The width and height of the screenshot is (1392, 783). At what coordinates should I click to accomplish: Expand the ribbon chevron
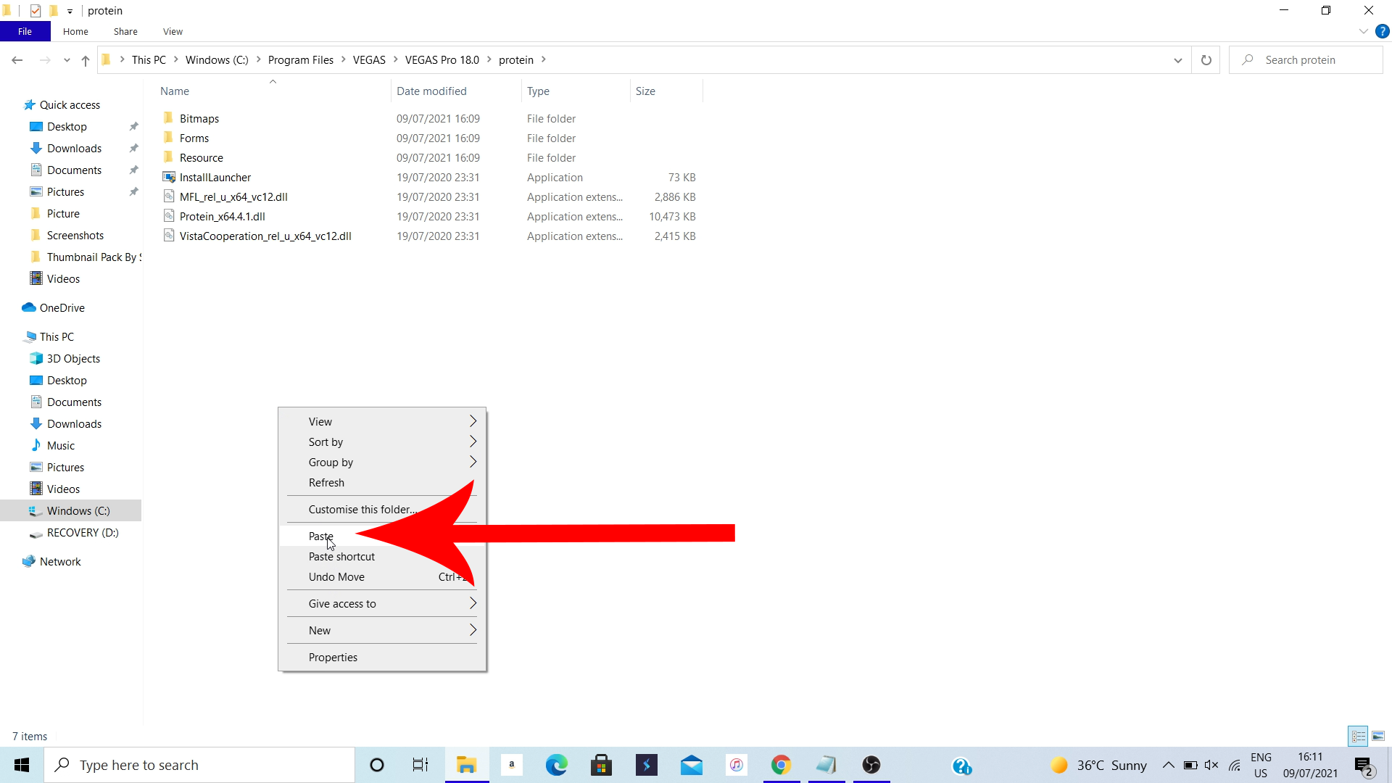click(1363, 31)
